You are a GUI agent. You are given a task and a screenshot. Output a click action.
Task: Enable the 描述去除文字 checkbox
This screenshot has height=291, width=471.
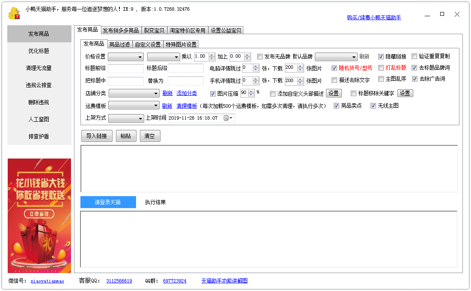pyautogui.click(x=334, y=80)
